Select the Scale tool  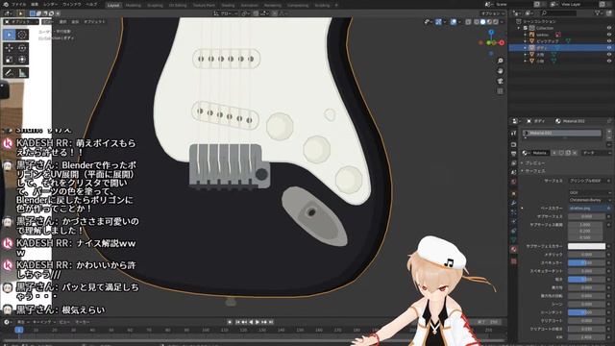click(x=10, y=60)
